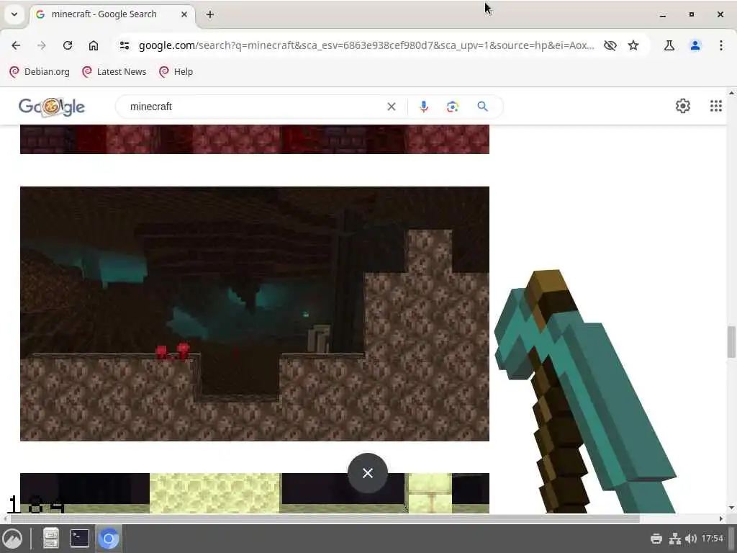The height and width of the screenshot is (553, 737).
Task: Clear the search query with X
Action: point(391,107)
